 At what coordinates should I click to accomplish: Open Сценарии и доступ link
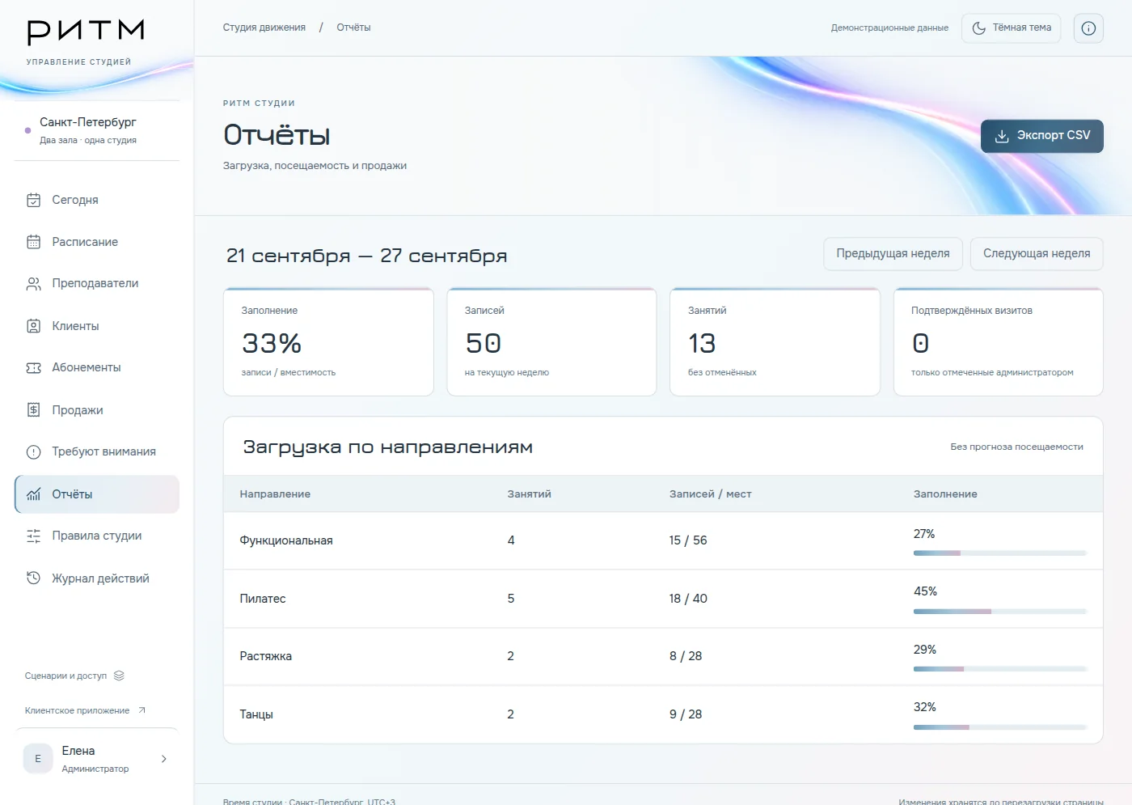(74, 676)
